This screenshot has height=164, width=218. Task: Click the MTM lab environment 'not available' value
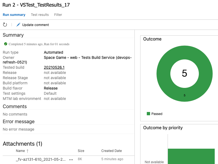[x=55, y=99]
